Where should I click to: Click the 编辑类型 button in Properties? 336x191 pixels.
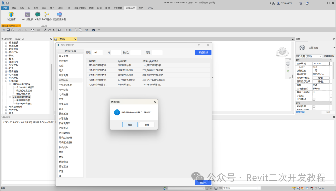329,56
